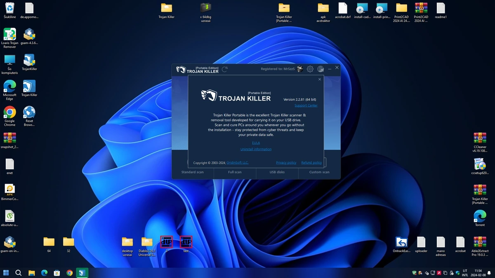This screenshot has height=278, width=495.
Task: Select the install-cad... disc icon
Action: click(362, 11)
